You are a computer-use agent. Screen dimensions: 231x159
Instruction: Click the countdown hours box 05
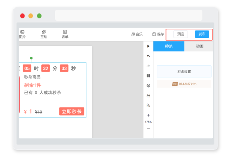click(27, 68)
